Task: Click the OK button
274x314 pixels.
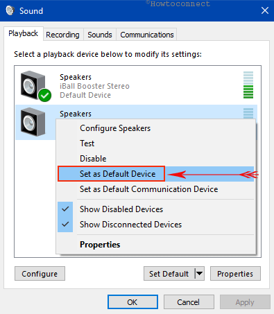Action: point(132,302)
